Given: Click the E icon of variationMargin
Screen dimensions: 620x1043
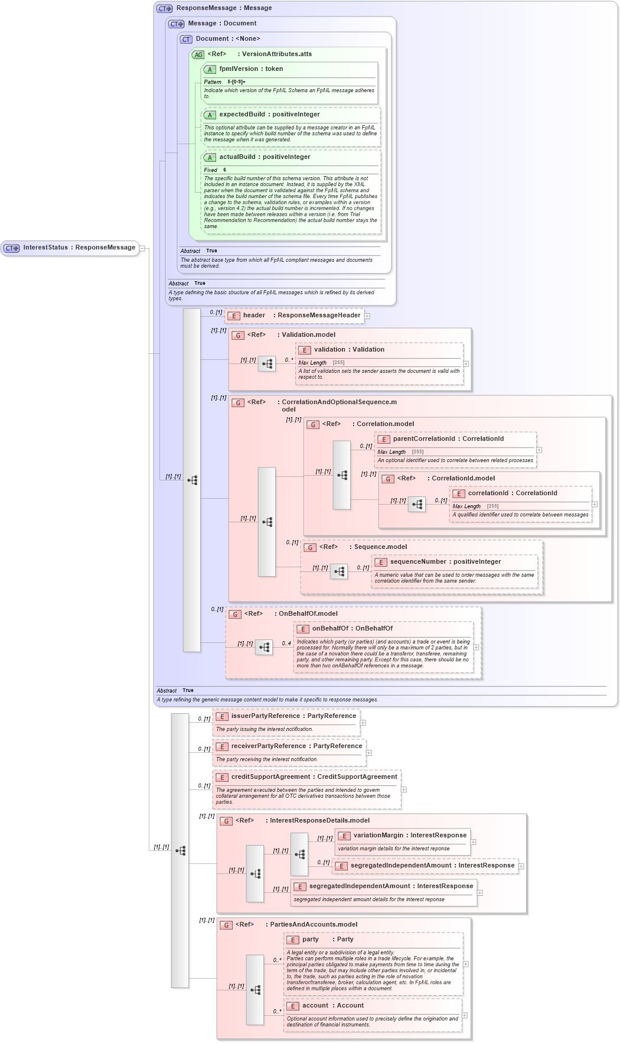Looking at the screenshot, I should [x=344, y=836].
